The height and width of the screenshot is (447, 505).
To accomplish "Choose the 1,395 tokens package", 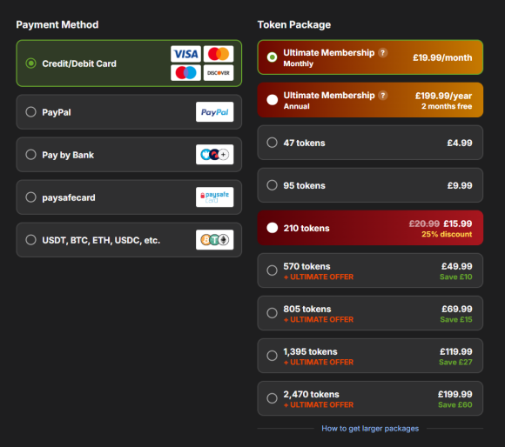I will click(x=370, y=356).
